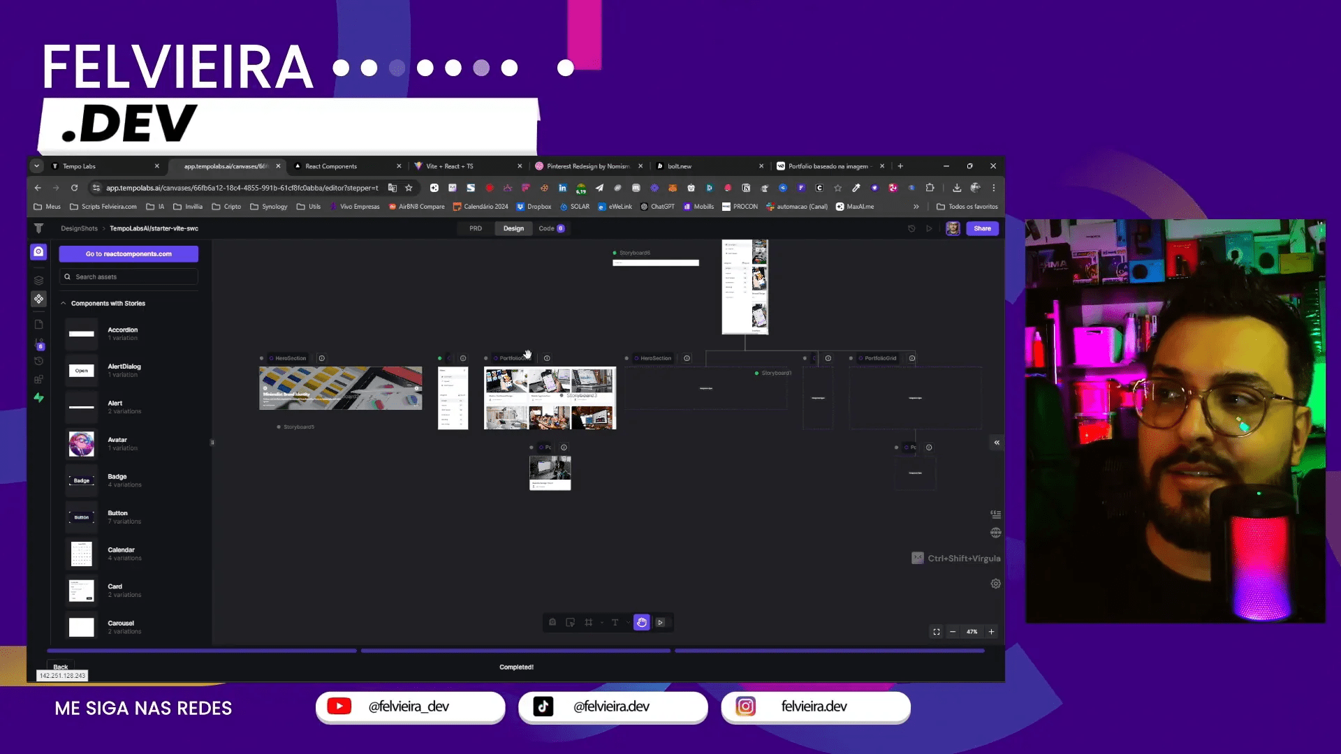
Task: Switch to the Code tab
Action: 551,228
